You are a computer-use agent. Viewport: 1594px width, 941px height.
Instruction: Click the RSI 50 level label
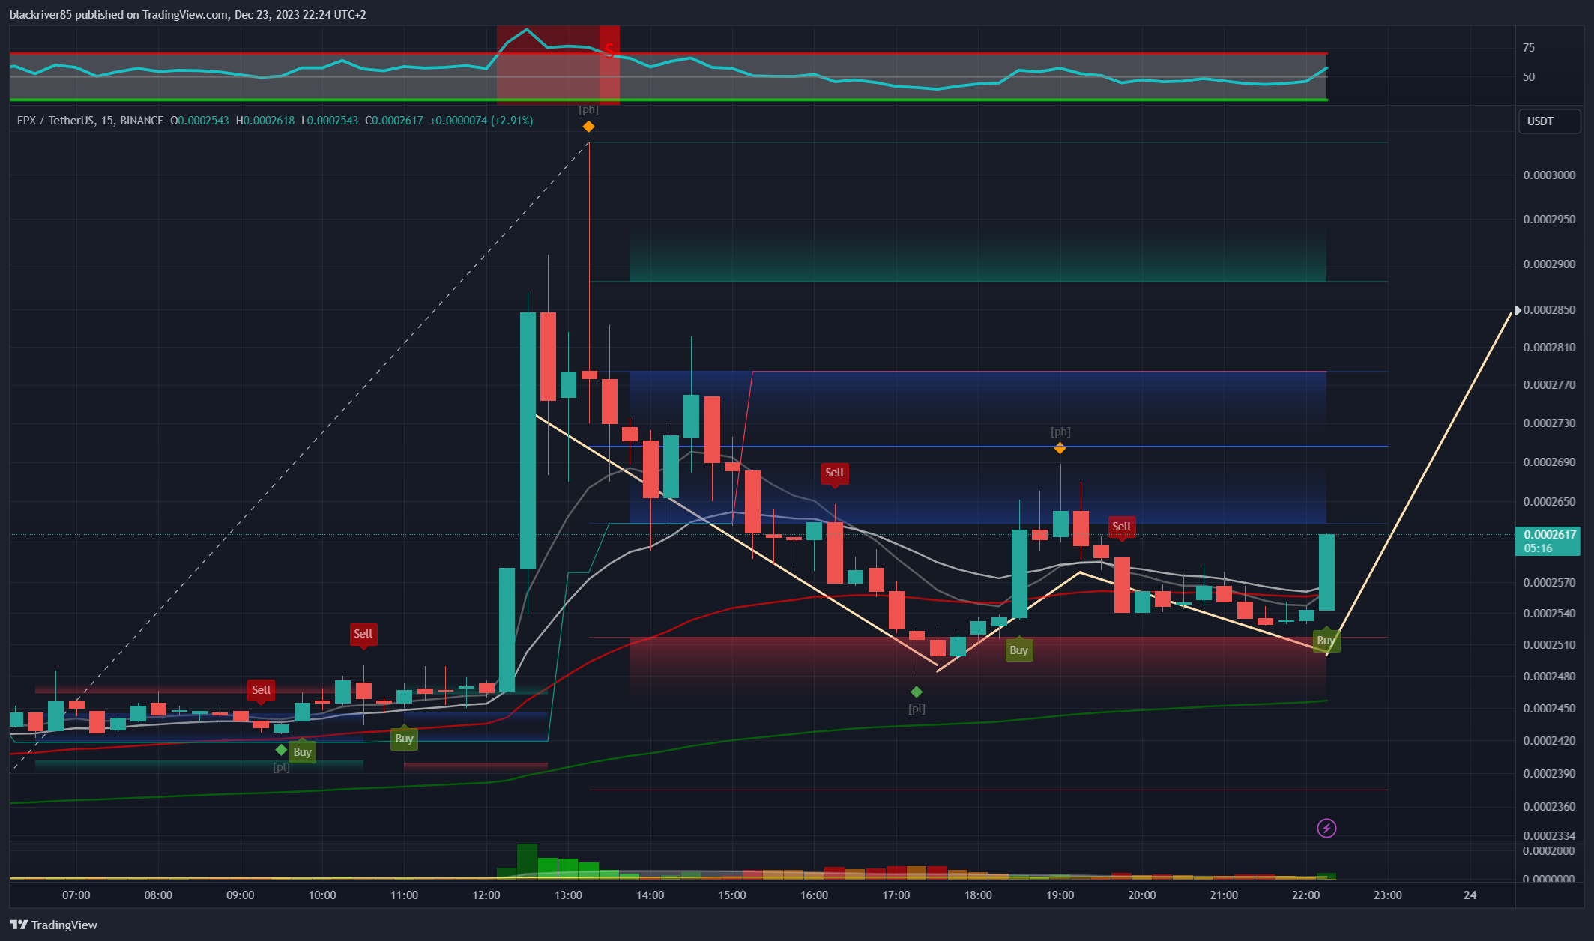point(1528,77)
